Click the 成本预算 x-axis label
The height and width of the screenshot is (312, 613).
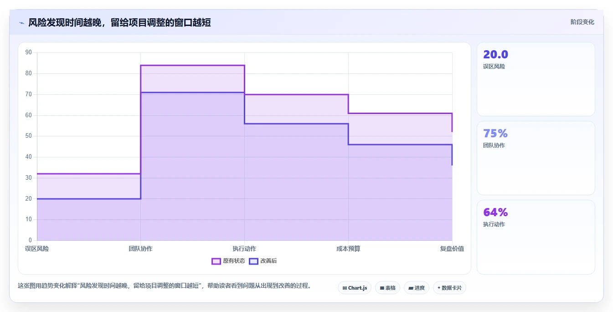coord(348,249)
